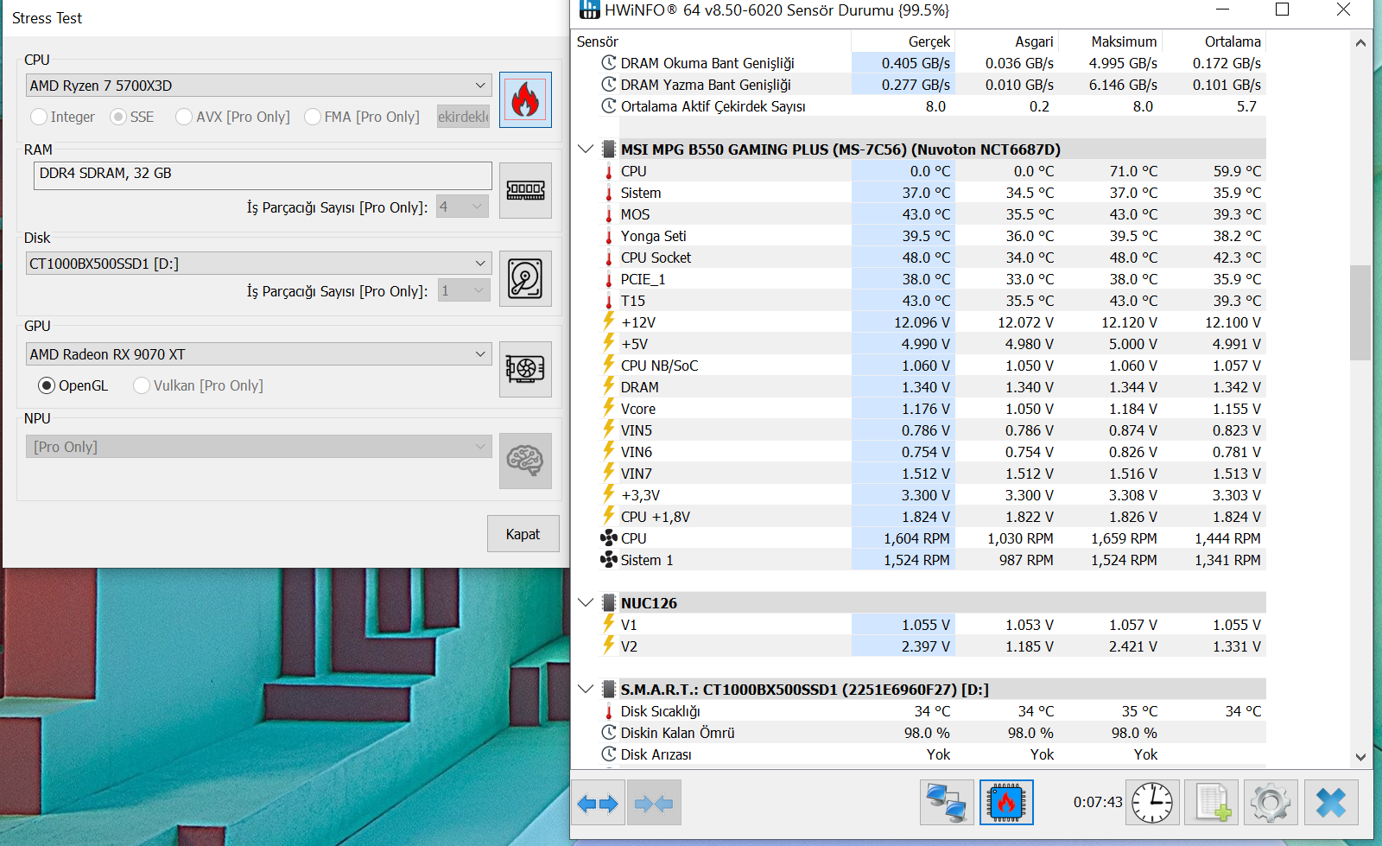Click the HWiNFO app icon in title bar
Viewport: 1382px width, 846px height.
(x=589, y=10)
